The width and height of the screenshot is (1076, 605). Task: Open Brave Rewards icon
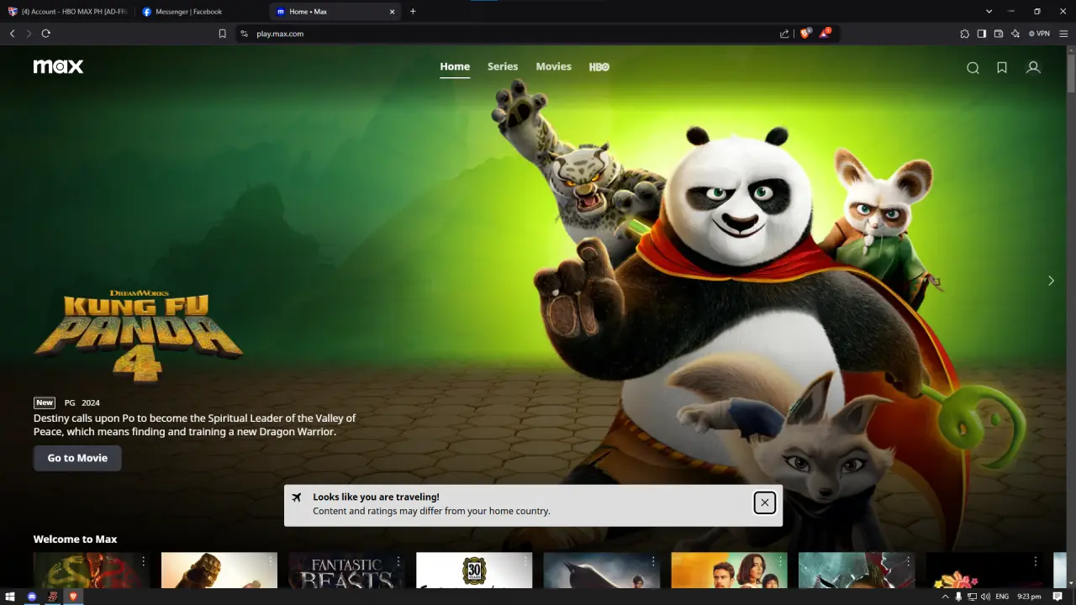(x=825, y=34)
